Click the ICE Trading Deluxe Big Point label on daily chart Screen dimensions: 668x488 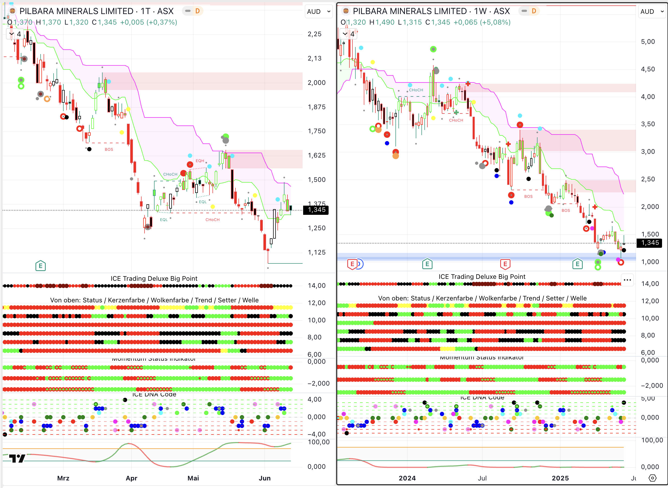click(x=154, y=278)
